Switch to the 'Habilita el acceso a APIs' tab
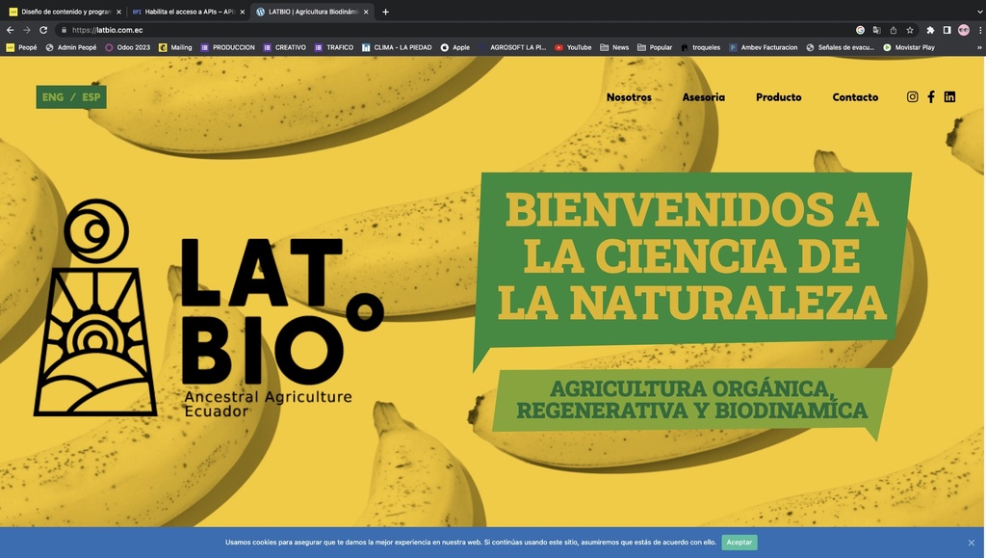 pos(188,12)
